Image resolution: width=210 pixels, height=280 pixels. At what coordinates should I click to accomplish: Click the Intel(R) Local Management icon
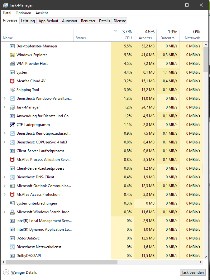pyautogui.click(x=12, y=221)
